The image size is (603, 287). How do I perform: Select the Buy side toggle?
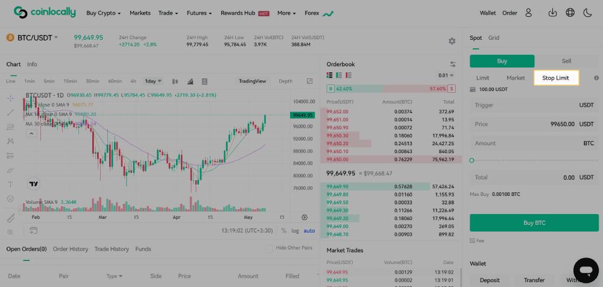click(x=502, y=61)
